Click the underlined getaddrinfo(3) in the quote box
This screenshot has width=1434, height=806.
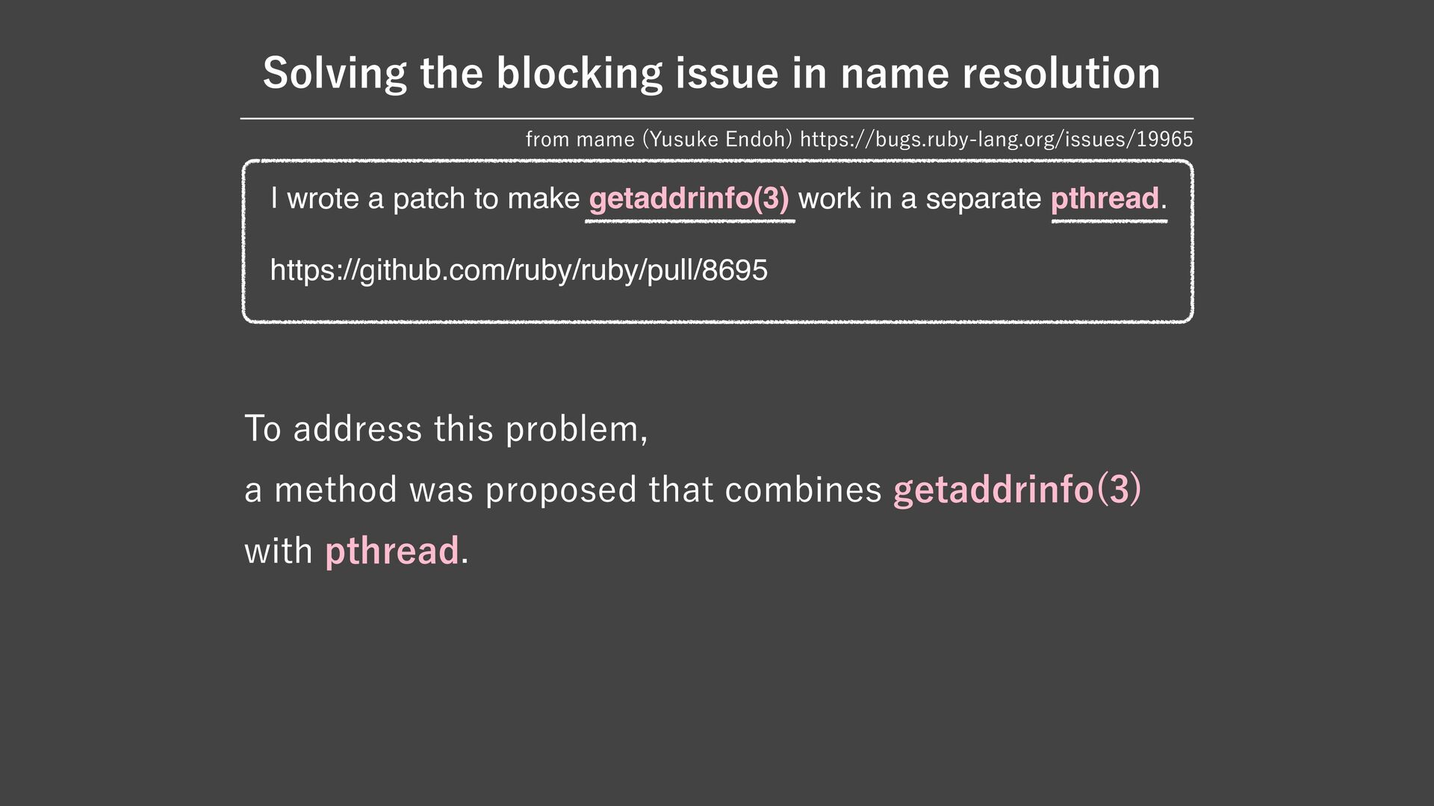[x=689, y=199]
